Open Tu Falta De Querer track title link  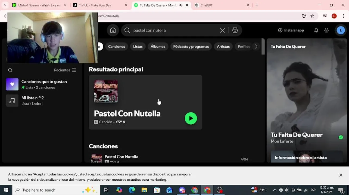point(297,135)
